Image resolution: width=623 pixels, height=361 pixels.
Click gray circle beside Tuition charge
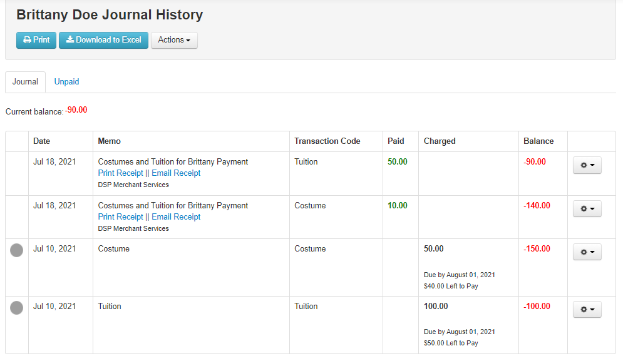[17, 308]
